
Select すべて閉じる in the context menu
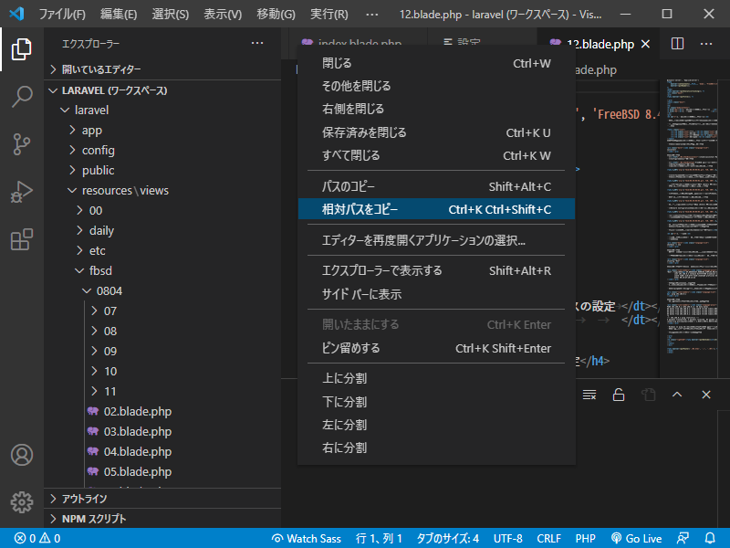tap(350, 155)
